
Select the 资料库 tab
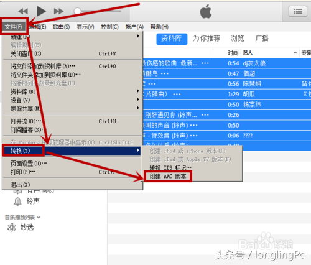tap(172, 39)
